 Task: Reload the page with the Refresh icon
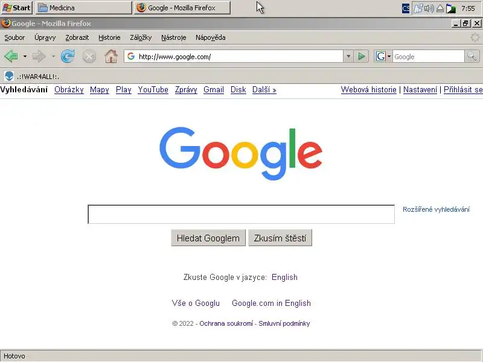pos(68,56)
